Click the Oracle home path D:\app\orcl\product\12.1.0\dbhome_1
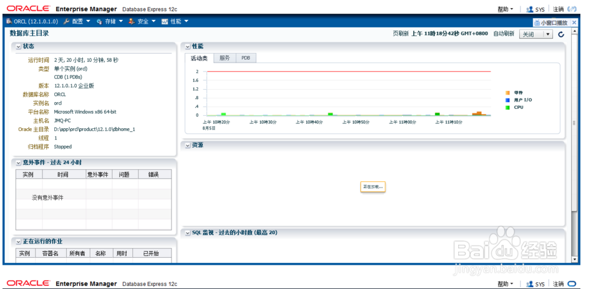Image resolution: width=591 pixels, height=289 pixels. coord(95,129)
